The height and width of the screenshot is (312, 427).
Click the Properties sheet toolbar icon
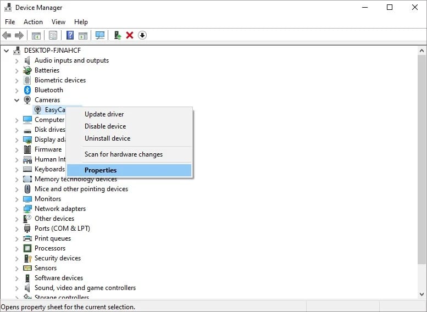(53, 35)
